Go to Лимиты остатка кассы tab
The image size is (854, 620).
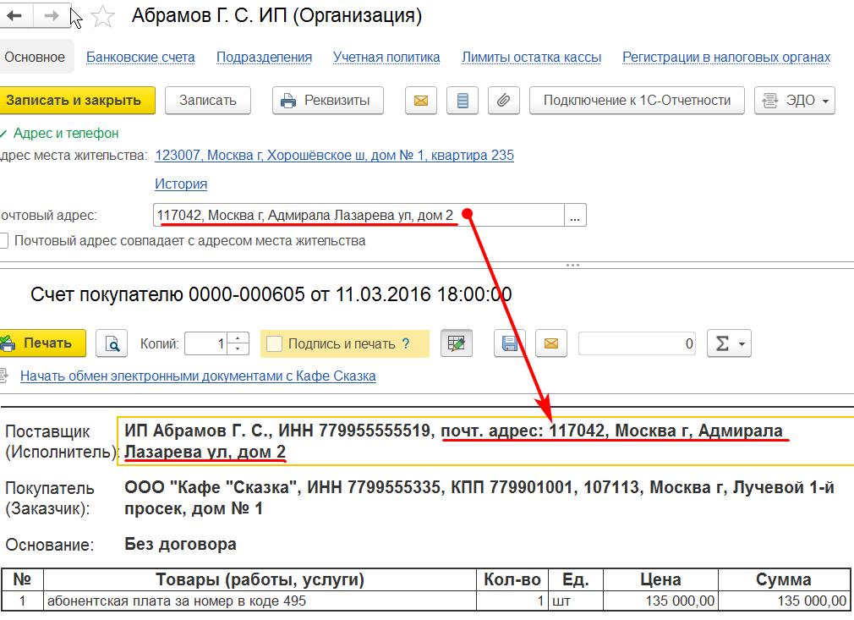coord(532,58)
